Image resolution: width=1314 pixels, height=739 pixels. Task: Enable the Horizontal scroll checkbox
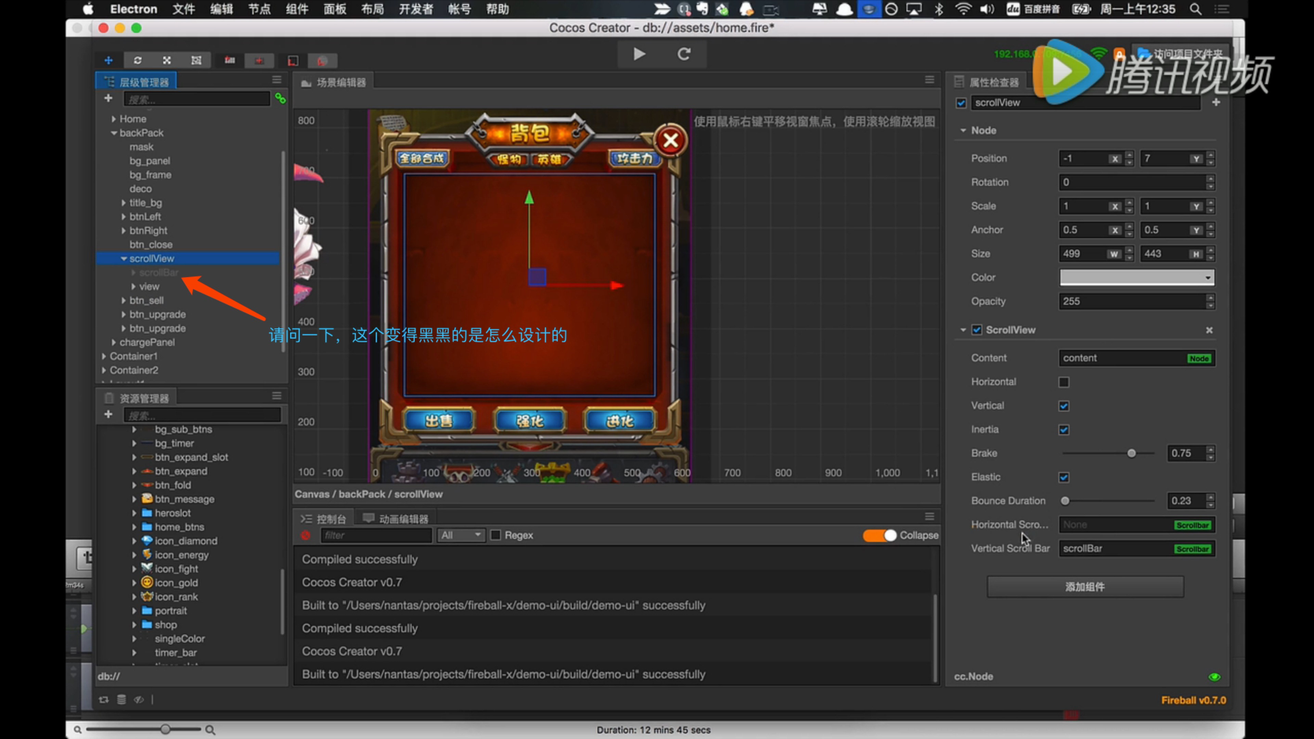(x=1064, y=382)
